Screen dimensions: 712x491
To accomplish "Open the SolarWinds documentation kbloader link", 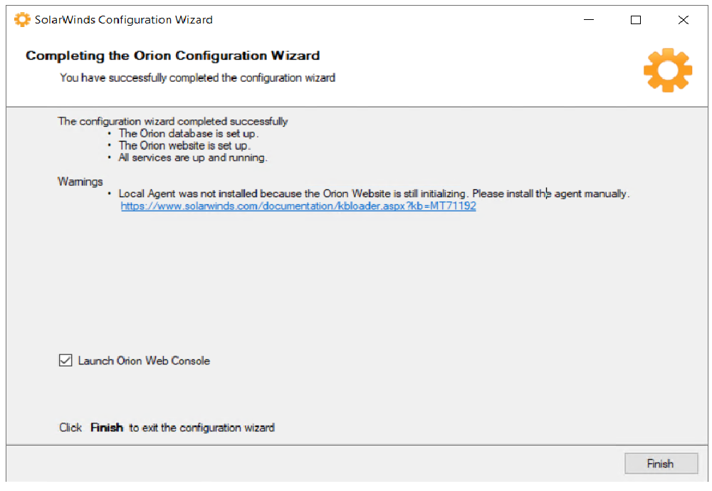I will tap(298, 206).
